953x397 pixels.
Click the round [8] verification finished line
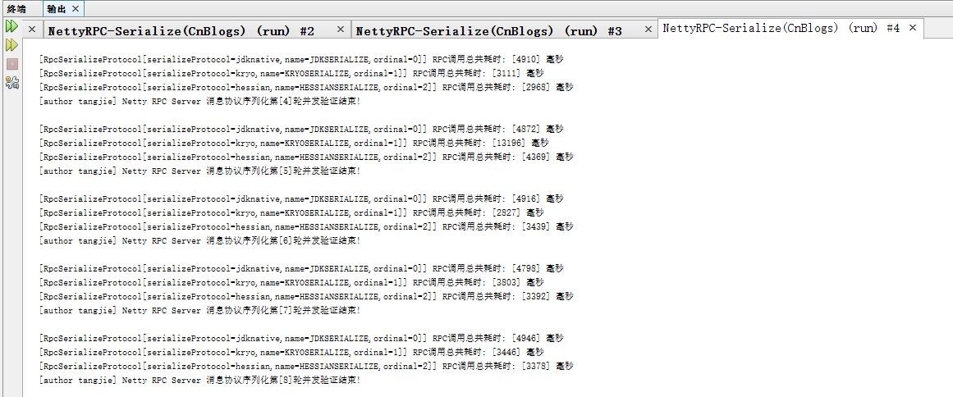[199, 381]
